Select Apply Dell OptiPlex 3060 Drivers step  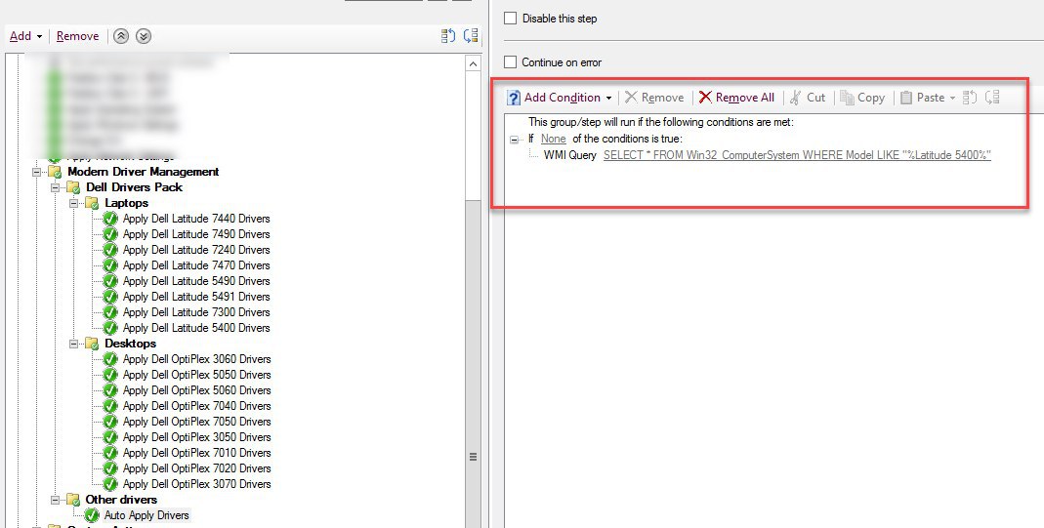coord(197,359)
